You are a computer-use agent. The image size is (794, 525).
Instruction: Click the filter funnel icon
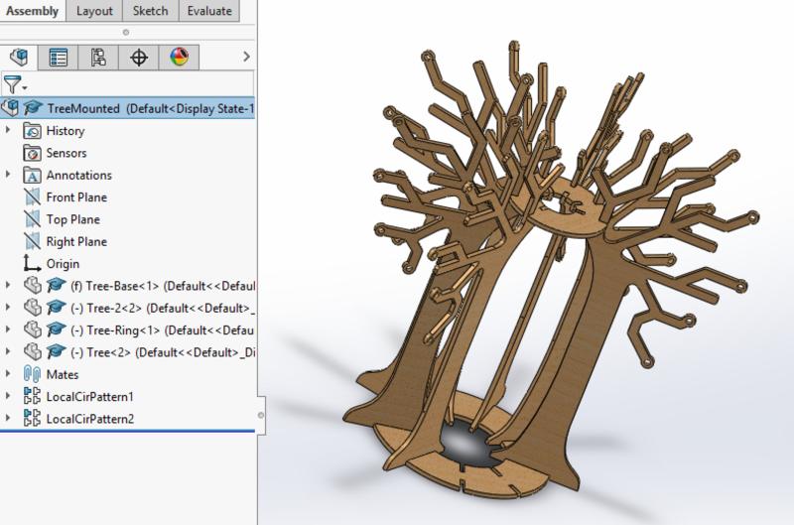tap(12, 84)
